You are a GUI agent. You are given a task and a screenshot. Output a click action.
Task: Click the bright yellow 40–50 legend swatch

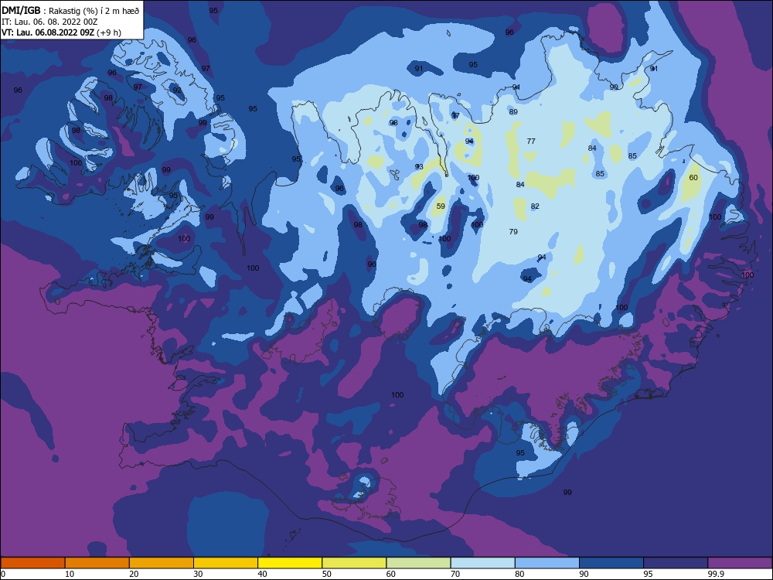pyautogui.click(x=290, y=563)
